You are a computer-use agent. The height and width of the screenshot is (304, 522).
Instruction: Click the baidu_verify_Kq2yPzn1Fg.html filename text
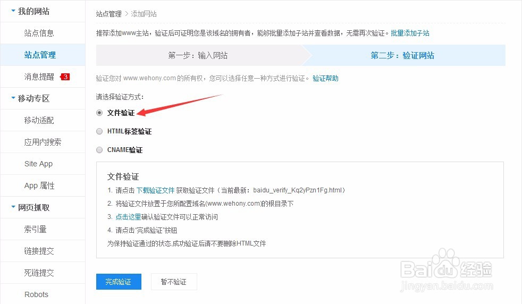click(297, 190)
